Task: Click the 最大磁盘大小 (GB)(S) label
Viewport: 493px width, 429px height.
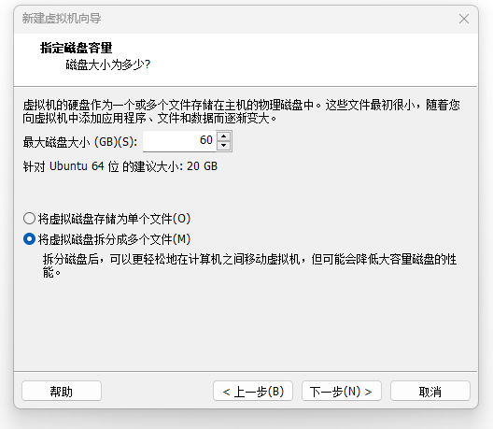Action: click(x=80, y=142)
